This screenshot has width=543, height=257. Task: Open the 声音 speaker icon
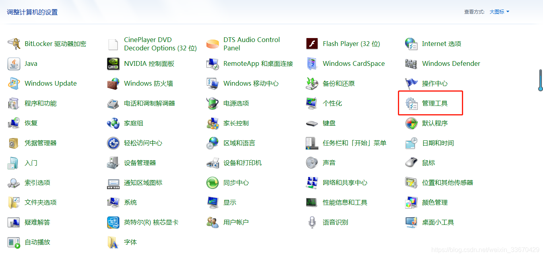(312, 163)
